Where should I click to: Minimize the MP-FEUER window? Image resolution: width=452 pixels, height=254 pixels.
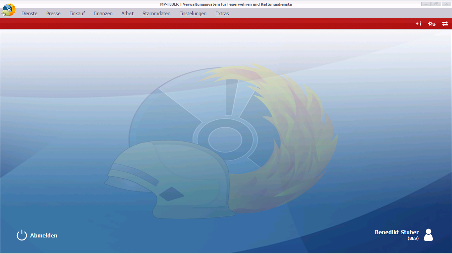pyautogui.click(x=426, y=4)
